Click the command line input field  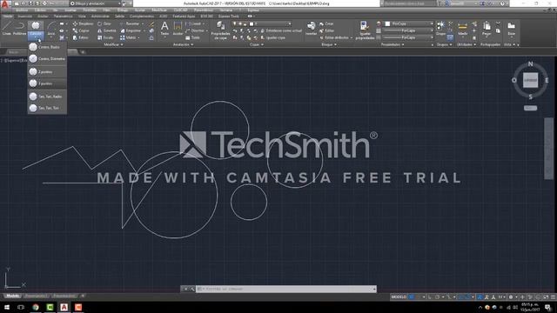tap(286, 289)
